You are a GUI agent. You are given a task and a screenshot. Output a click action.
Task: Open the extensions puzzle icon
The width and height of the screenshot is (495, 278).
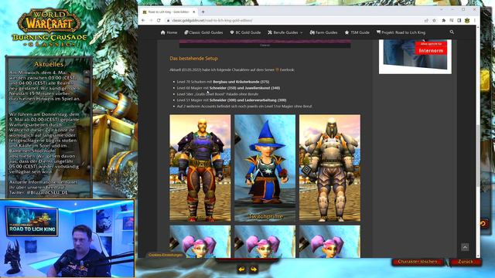pyautogui.click(x=443, y=20)
